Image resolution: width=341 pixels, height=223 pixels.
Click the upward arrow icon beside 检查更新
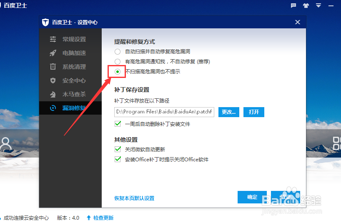pos(89,218)
